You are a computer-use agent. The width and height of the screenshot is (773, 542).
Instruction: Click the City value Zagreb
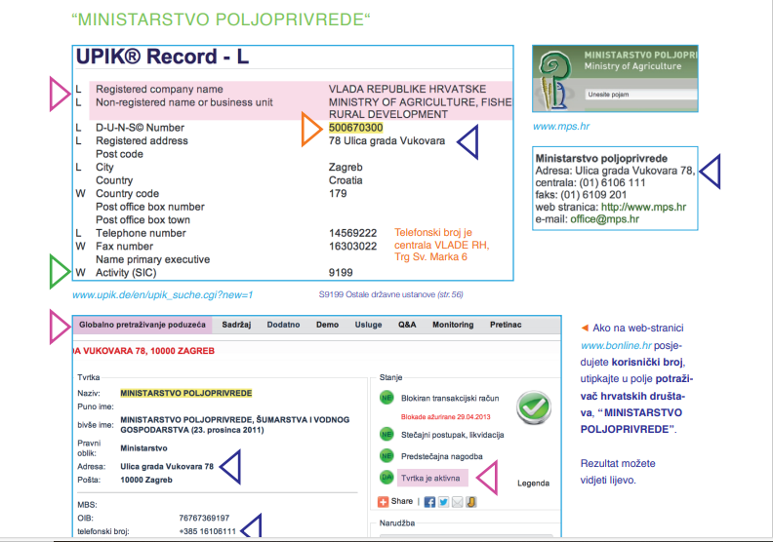(x=346, y=168)
